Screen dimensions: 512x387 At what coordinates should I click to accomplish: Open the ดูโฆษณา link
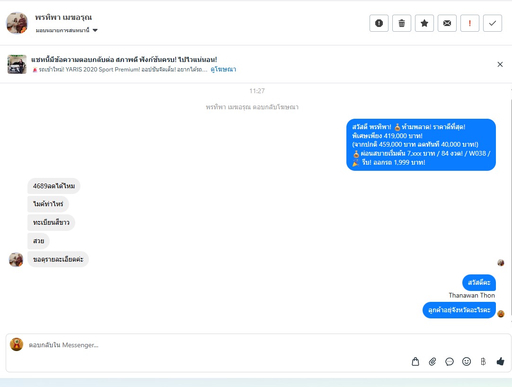coord(223,69)
